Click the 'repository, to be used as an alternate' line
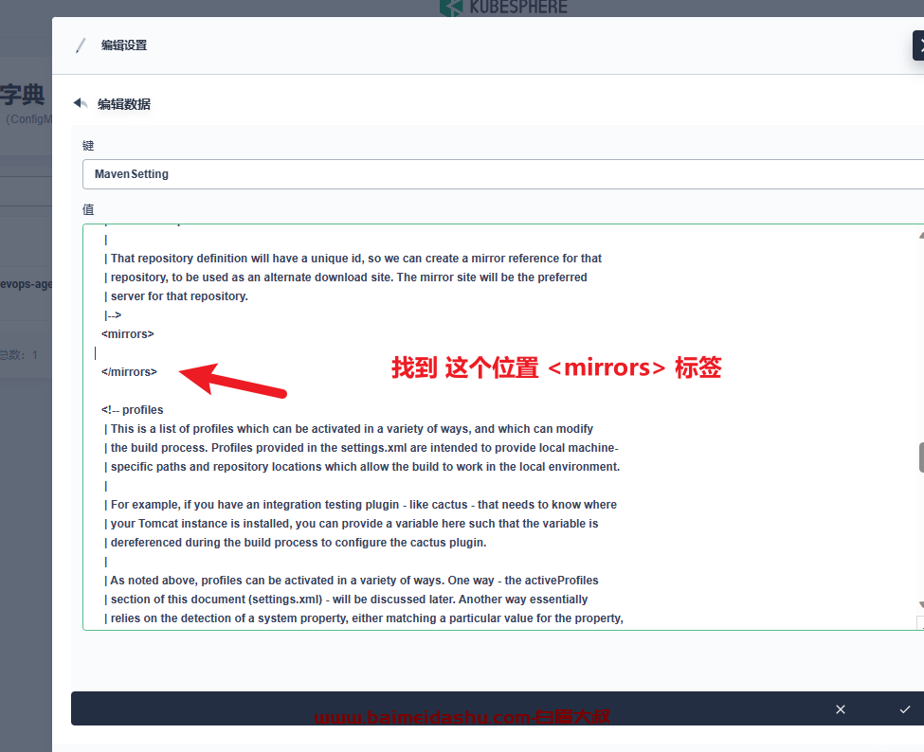This screenshot has height=752, width=924. [x=345, y=278]
